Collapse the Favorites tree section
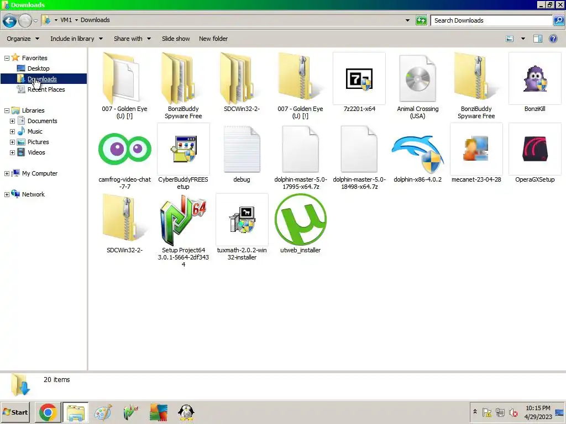Screen dimensions: 566x424 (x=7, y=58)
